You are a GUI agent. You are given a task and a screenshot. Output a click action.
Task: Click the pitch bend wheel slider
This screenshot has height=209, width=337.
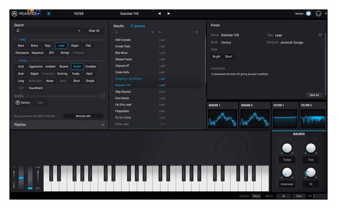click(21, 177)
